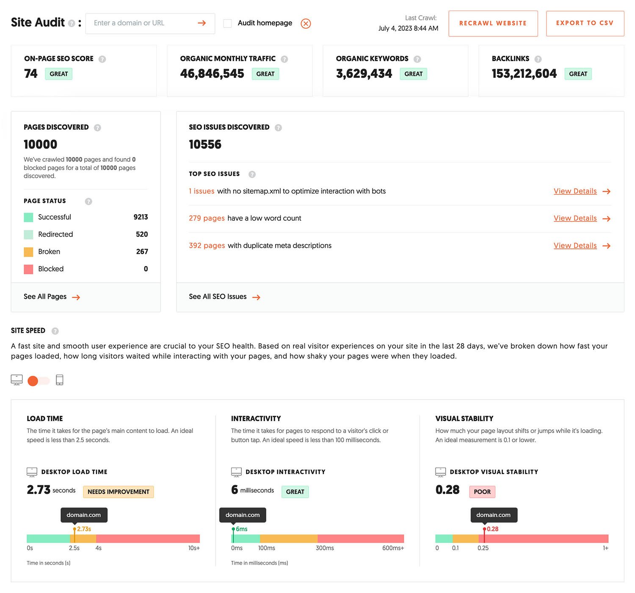Click Export to CSV
This screenshot has width=635, height=593.
coord(585,23)
